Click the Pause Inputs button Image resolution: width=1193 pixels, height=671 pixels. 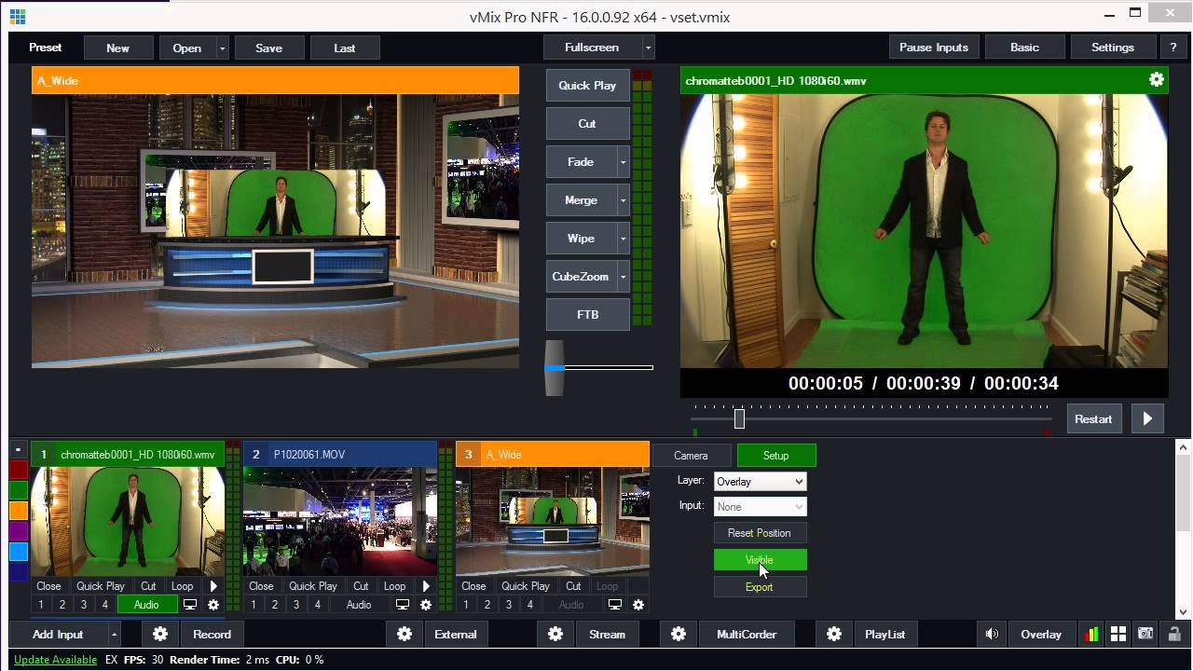click(934, 48)
